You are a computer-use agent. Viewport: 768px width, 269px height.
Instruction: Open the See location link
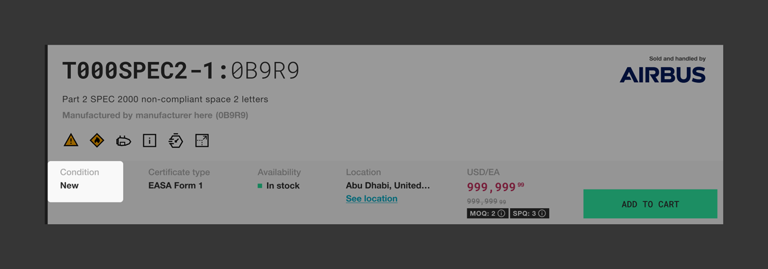tap(371, 198)
